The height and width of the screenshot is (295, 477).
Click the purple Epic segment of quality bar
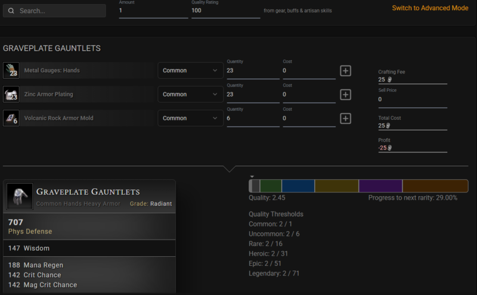(380, 186)
